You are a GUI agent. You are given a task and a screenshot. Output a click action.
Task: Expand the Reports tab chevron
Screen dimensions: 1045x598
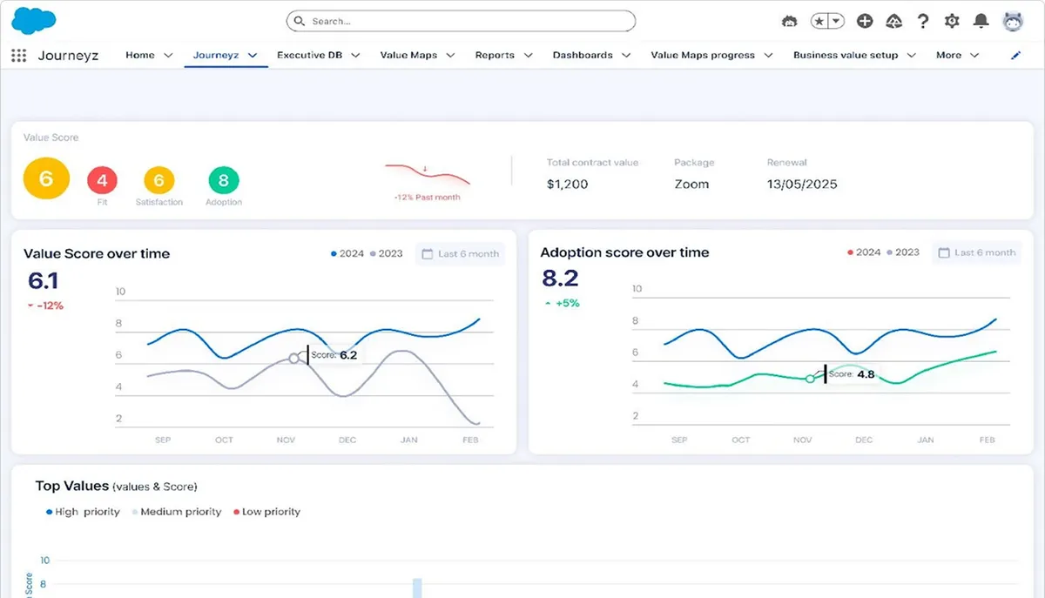528,56
